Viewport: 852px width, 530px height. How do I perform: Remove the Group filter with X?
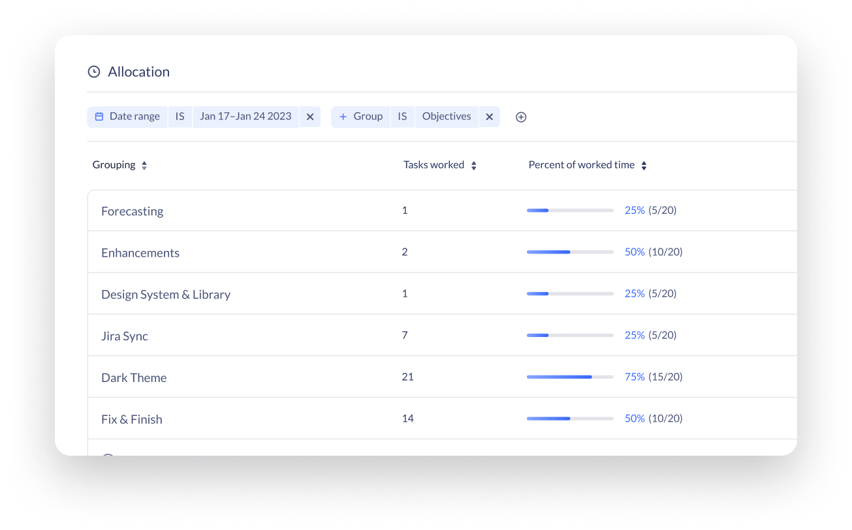489,117
